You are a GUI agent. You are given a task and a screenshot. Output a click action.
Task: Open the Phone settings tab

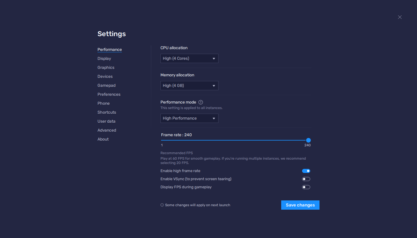(x=104, y=103)
